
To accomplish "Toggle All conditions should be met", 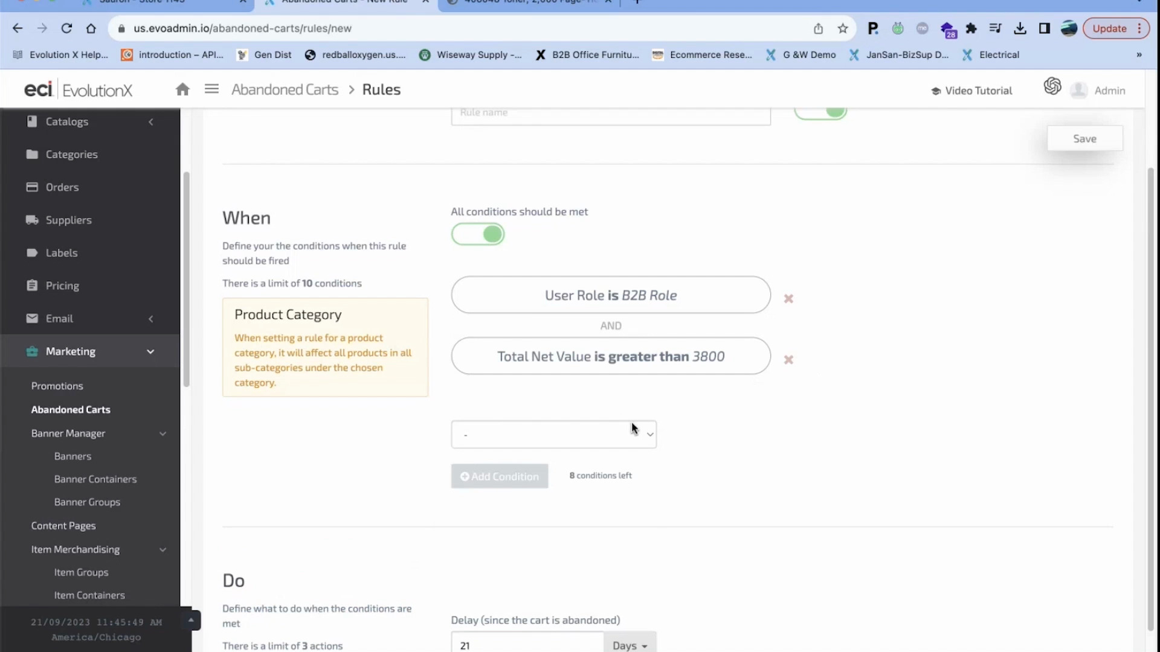I will coord(478,234).
